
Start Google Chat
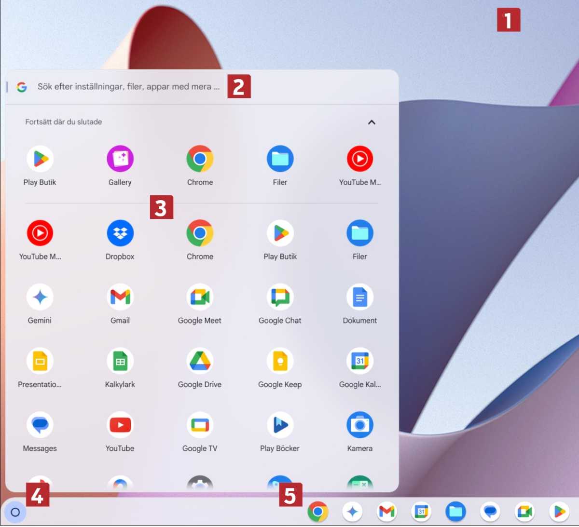pyautogui.click(x=280, y=297)
